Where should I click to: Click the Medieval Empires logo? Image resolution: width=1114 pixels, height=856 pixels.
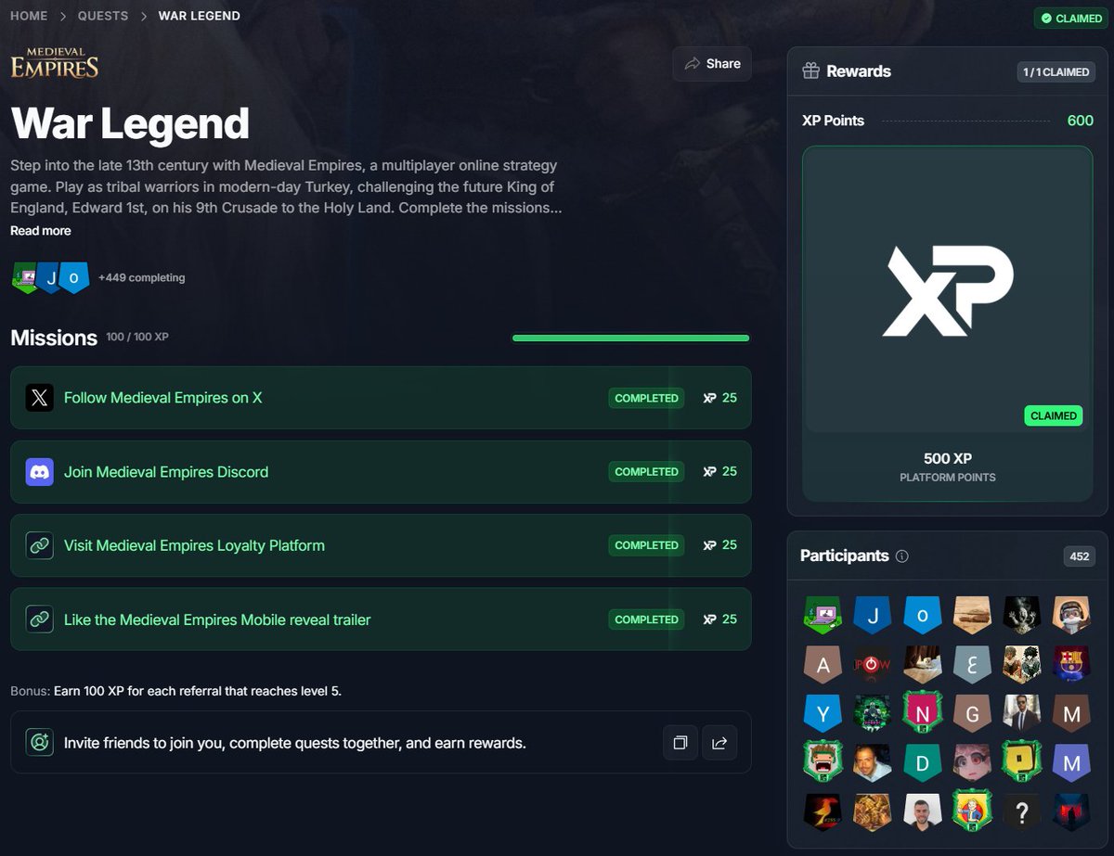click(55, 63)
